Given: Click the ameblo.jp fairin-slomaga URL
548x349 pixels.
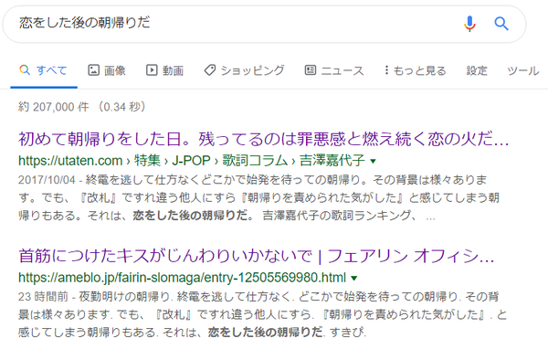Looking at the screenshot, I should (182, 278).
